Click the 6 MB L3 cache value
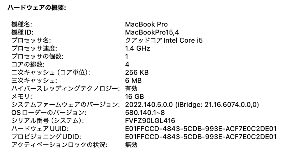 click(x=134, y=80)
